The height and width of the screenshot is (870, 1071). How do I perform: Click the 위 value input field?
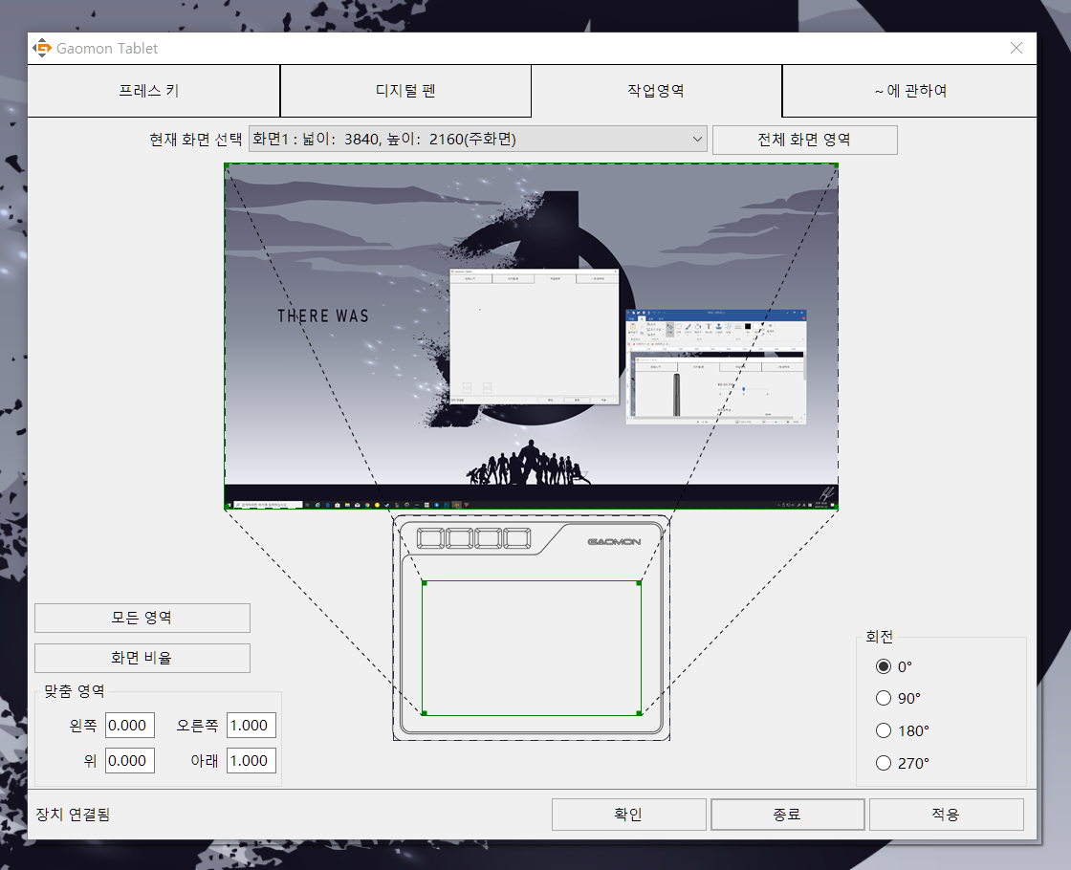(x=130, y=761)
